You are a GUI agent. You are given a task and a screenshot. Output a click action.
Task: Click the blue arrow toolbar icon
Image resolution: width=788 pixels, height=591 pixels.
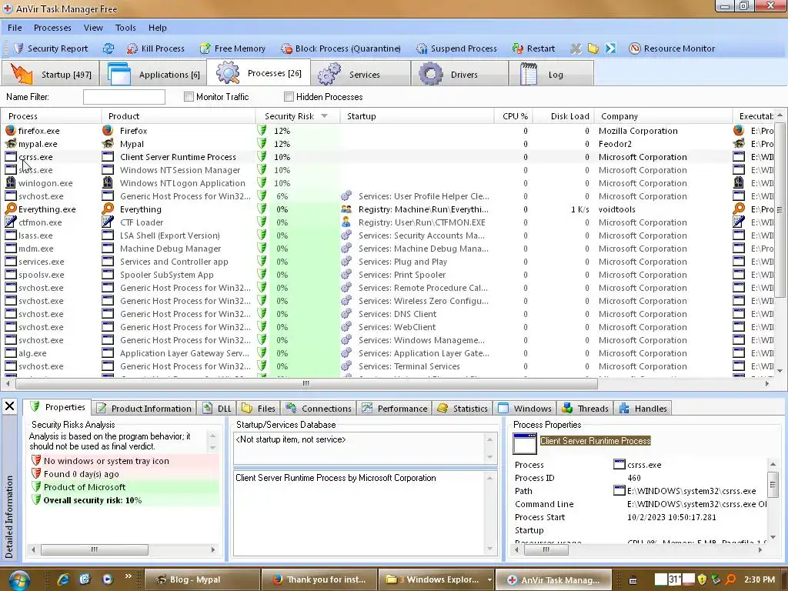pyautogui.click(x=610, y=48)
